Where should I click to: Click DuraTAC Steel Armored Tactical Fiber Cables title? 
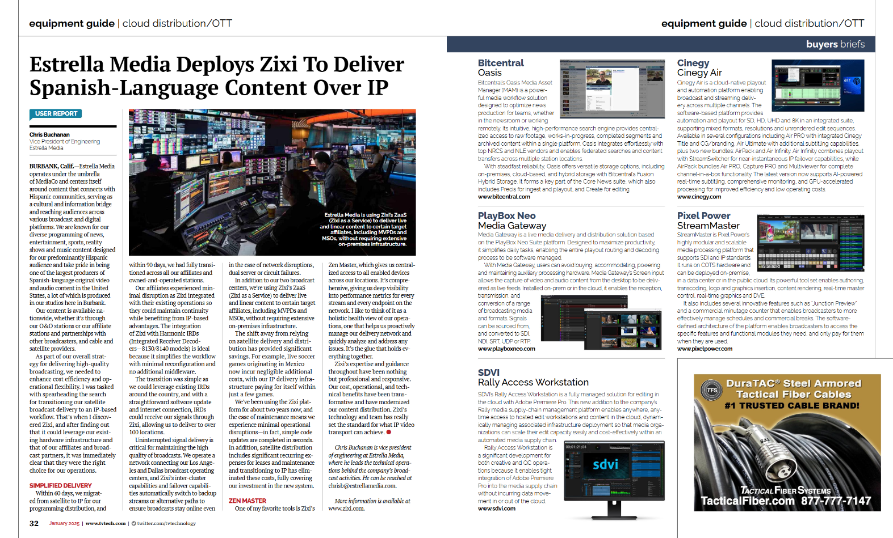point(794,389)
